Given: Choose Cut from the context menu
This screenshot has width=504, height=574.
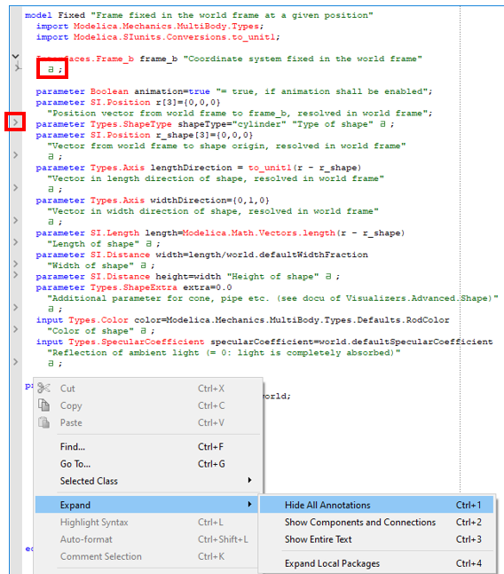Looking at the screenshot, I should click(x=148, y=389).
